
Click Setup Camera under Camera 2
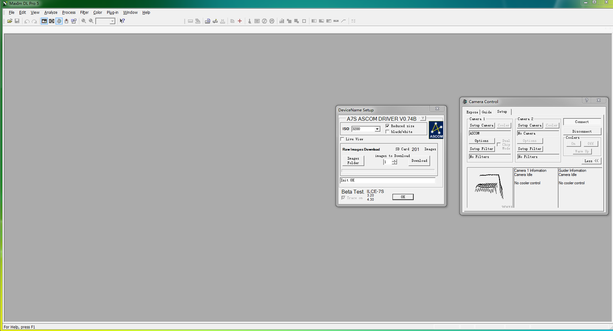coord(530,126)
